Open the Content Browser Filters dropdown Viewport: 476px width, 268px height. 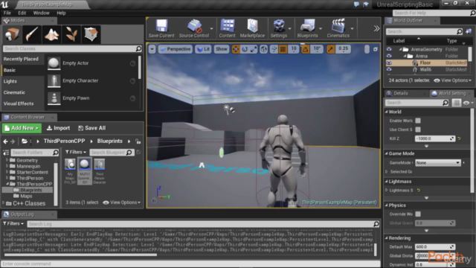[x=76, y=152]
